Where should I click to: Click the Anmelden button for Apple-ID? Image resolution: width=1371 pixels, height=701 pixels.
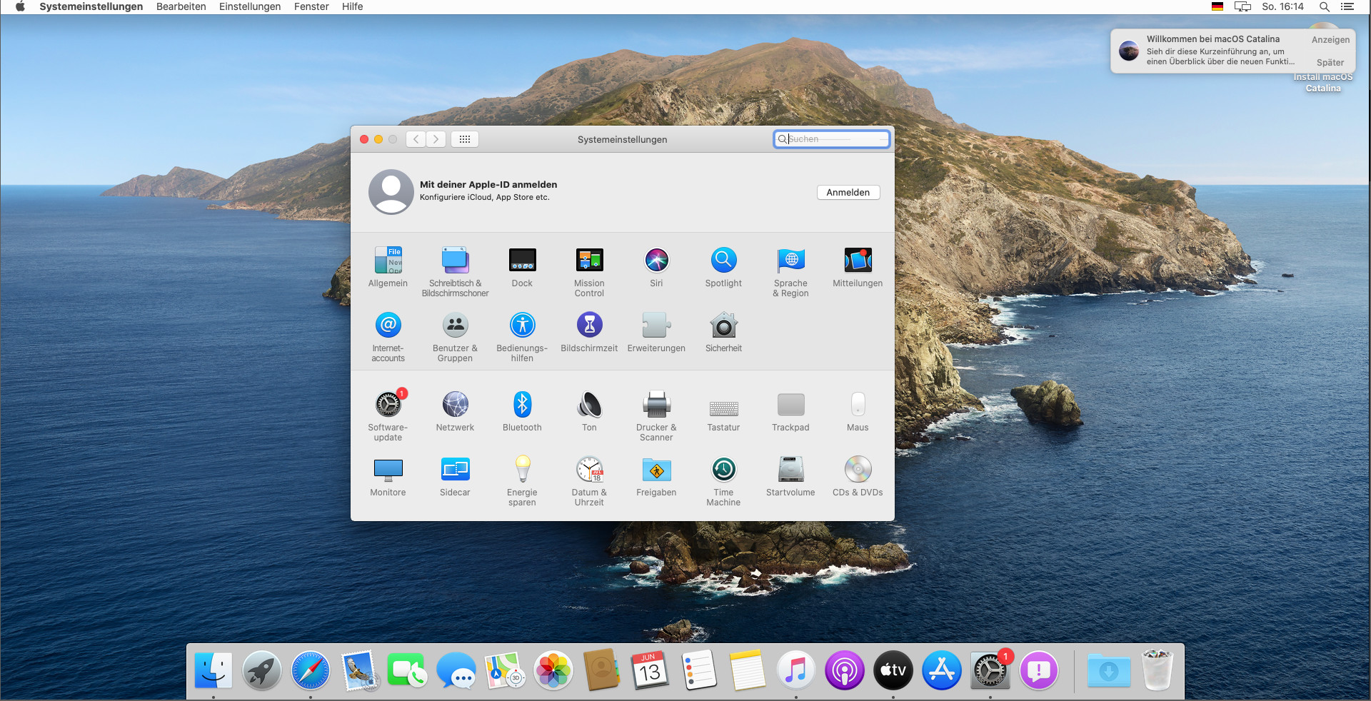(x=848, y=193)
